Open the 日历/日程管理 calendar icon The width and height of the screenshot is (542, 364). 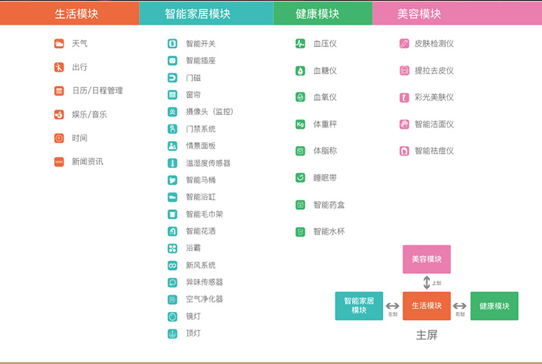[59, 91]
